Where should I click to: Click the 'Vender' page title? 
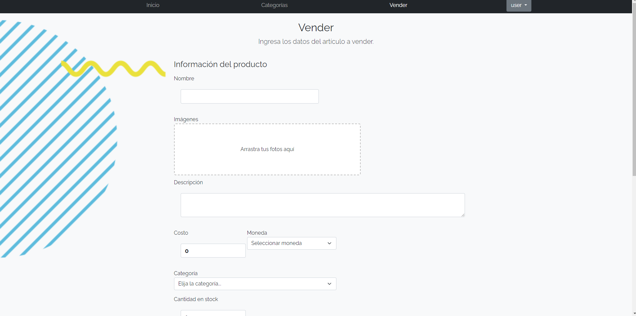(316, 28)
